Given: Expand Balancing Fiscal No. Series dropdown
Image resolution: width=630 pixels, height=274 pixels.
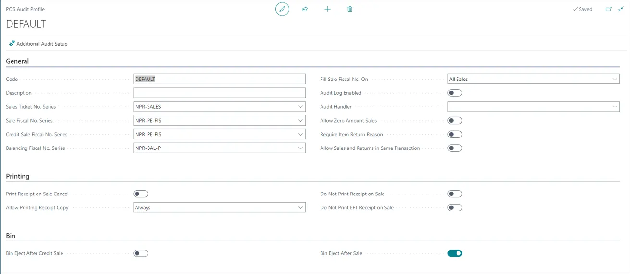Looking at the screenshot, I should coord(300,148).
